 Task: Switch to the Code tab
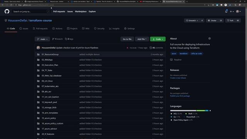[11, 29]
